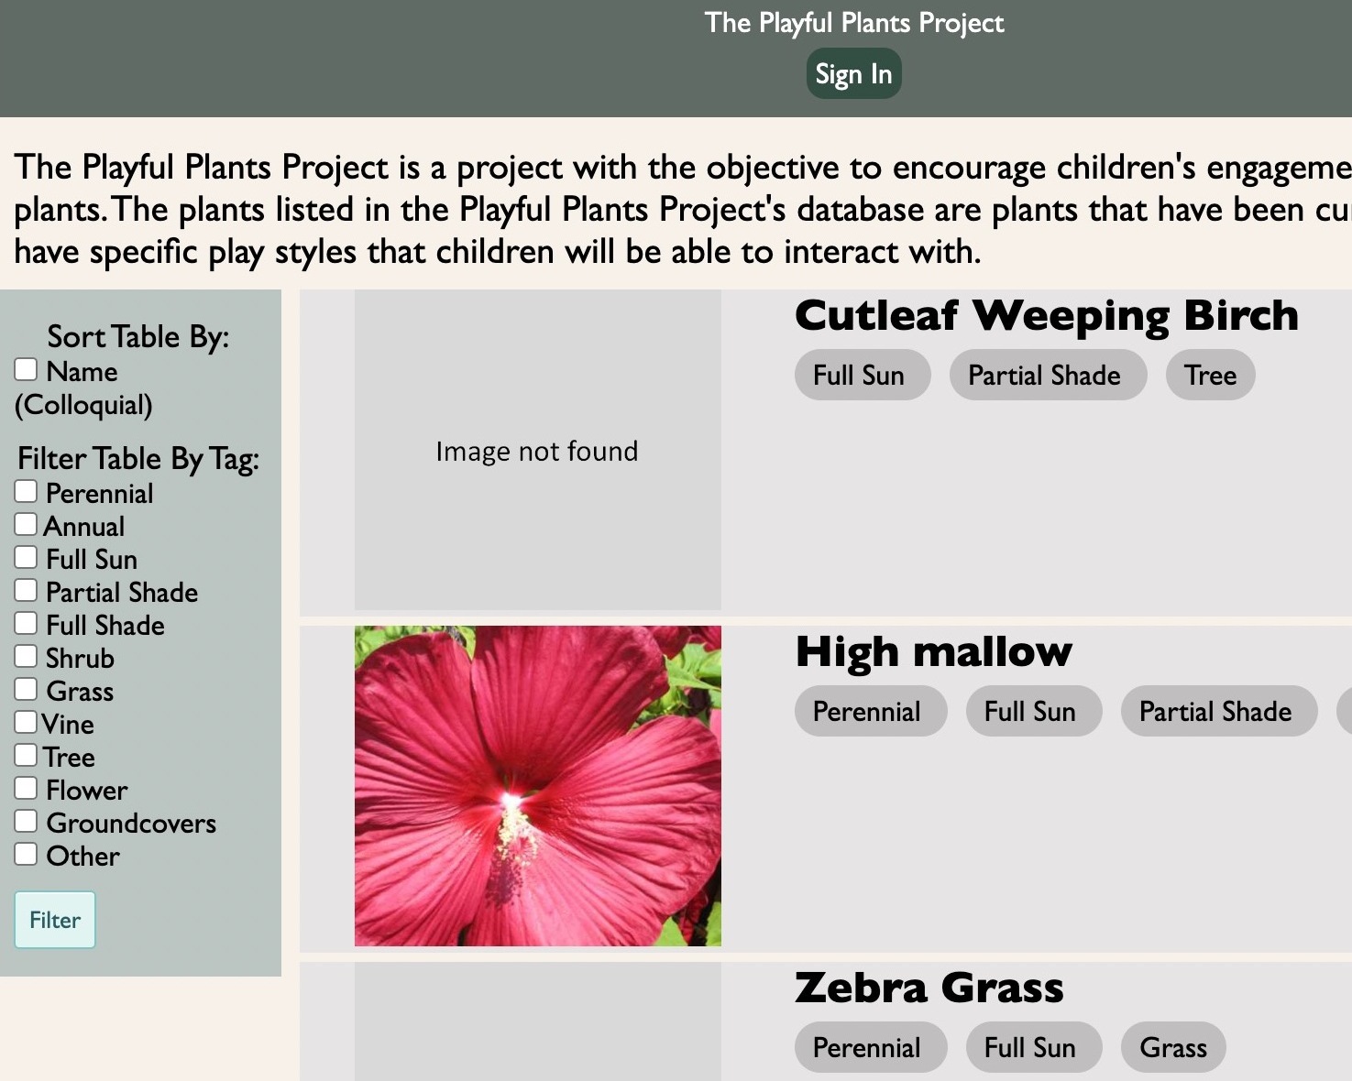1352x1081 pixels.
Task: Select the High mallow heading
Action: (x=933, y=651)
